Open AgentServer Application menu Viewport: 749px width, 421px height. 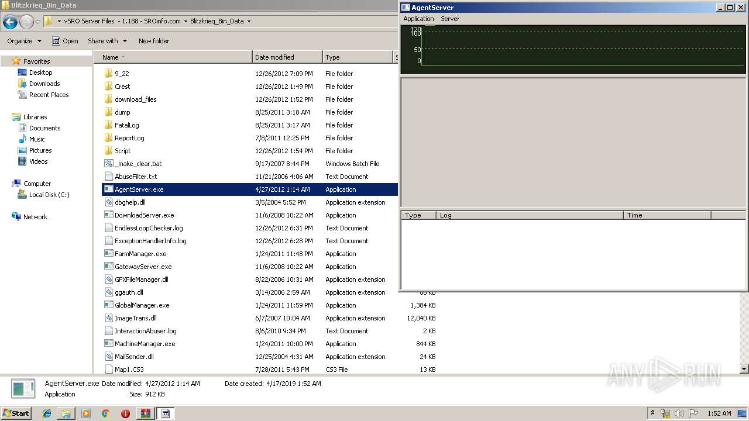click(x=418, y=19)
